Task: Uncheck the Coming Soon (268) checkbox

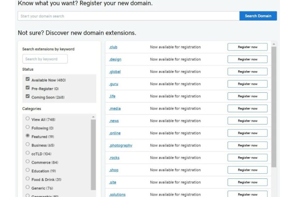Action: click(28, 96)
